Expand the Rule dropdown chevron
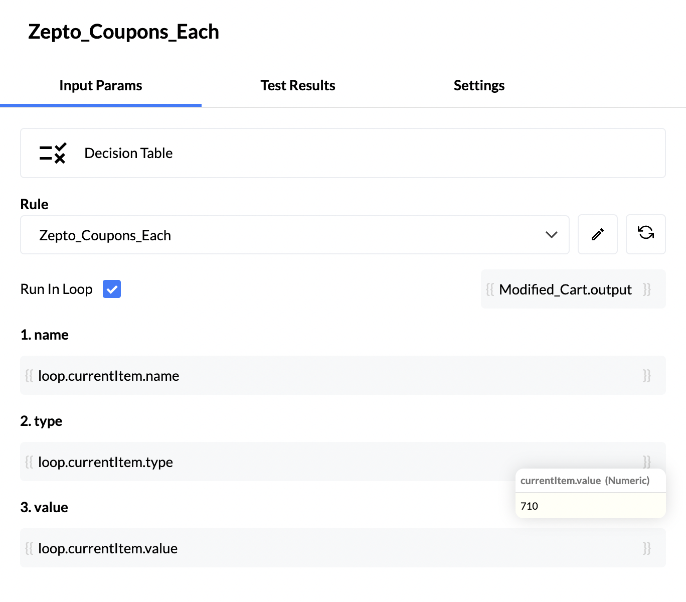Screen dimensions: 686x602 [x=551, y=235]
